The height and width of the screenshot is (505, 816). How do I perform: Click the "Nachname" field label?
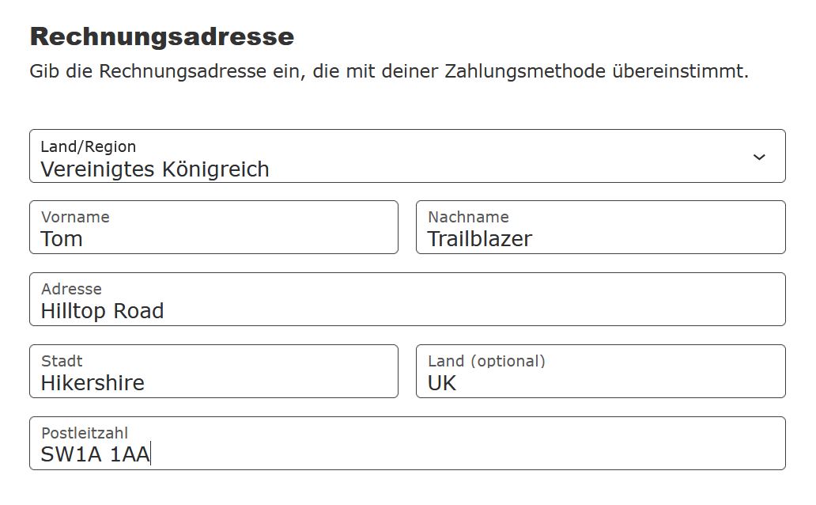tap(468, 217)
